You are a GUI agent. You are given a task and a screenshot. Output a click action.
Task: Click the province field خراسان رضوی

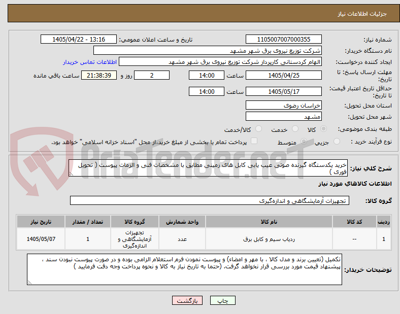coord(283,106)
